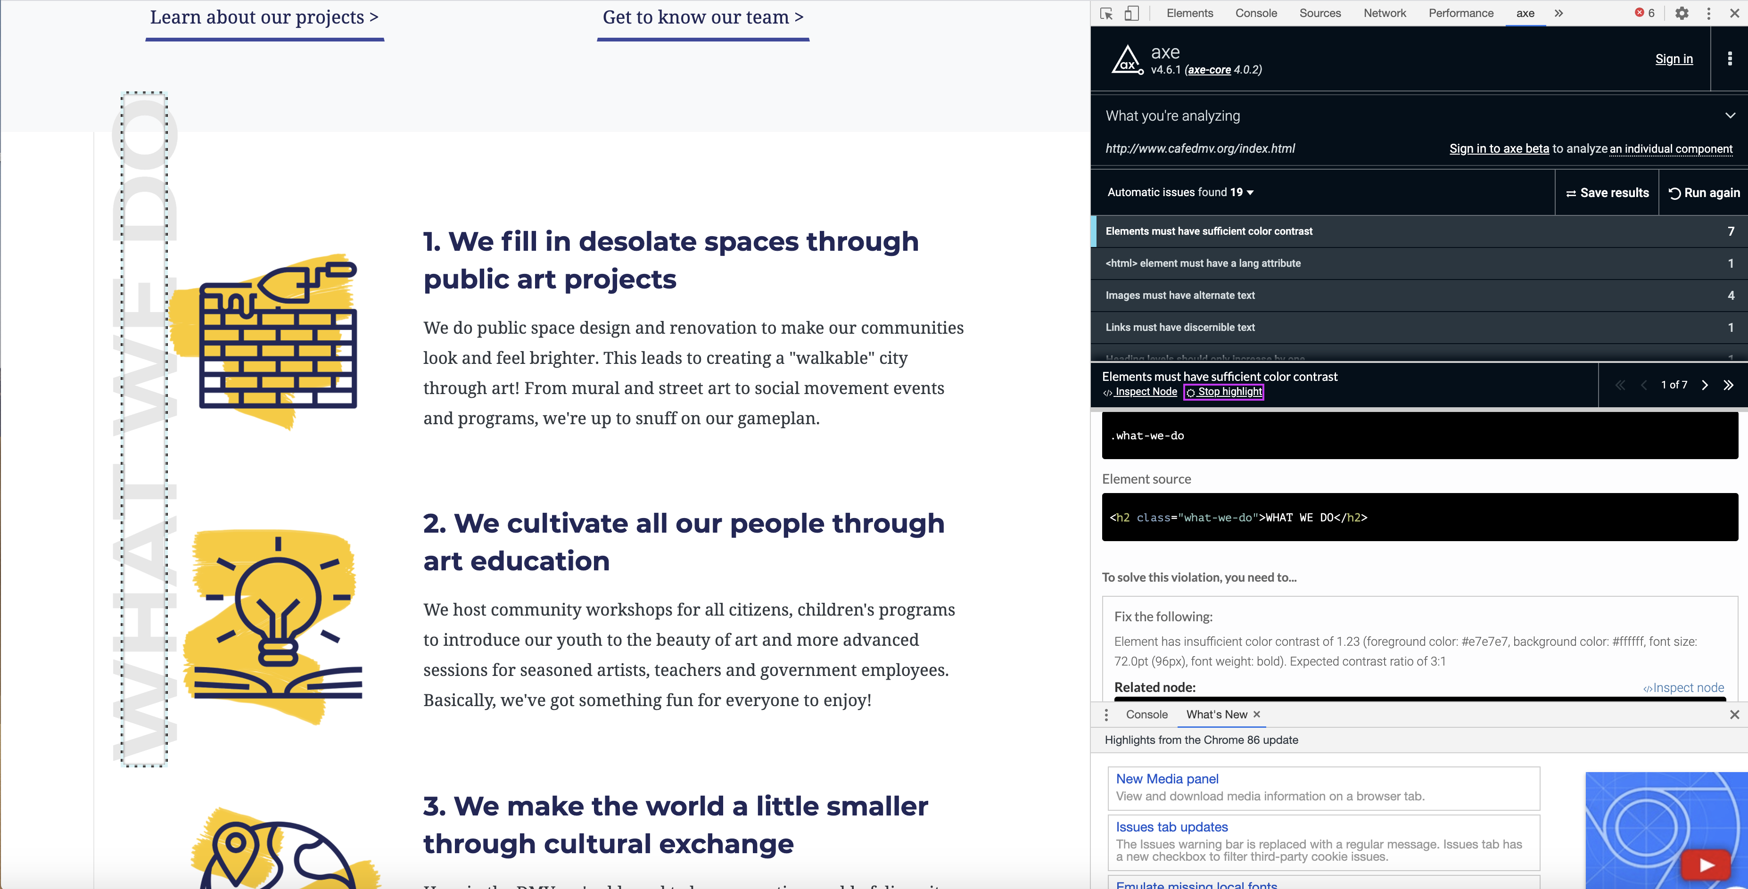Screen dimensions: 1748x889
Task: Click Save results button in axe panel
Action: click(x=1605, y=193)
